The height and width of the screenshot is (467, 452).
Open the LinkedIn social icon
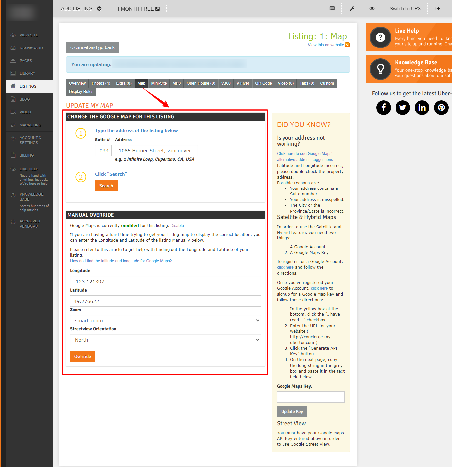click(x=422, y=108)
